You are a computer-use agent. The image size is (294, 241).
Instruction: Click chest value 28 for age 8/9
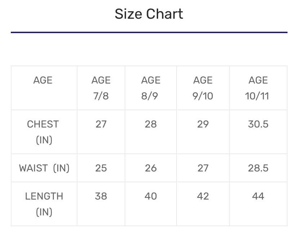click(151, 124)
